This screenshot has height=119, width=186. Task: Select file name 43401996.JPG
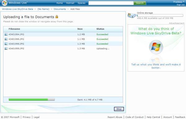click(16, 39)
